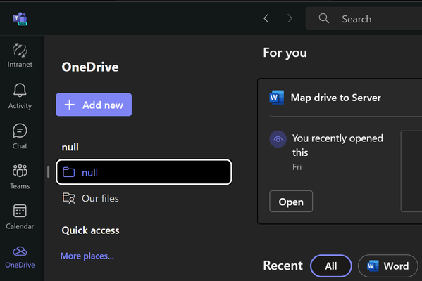Click the Open button on card

tap(291, 202)
